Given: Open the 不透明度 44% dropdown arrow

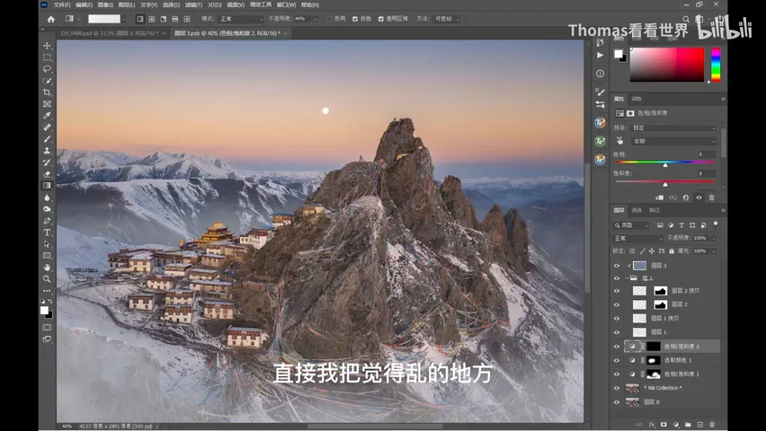Looking at the screenshot, I should coord(315,19).
